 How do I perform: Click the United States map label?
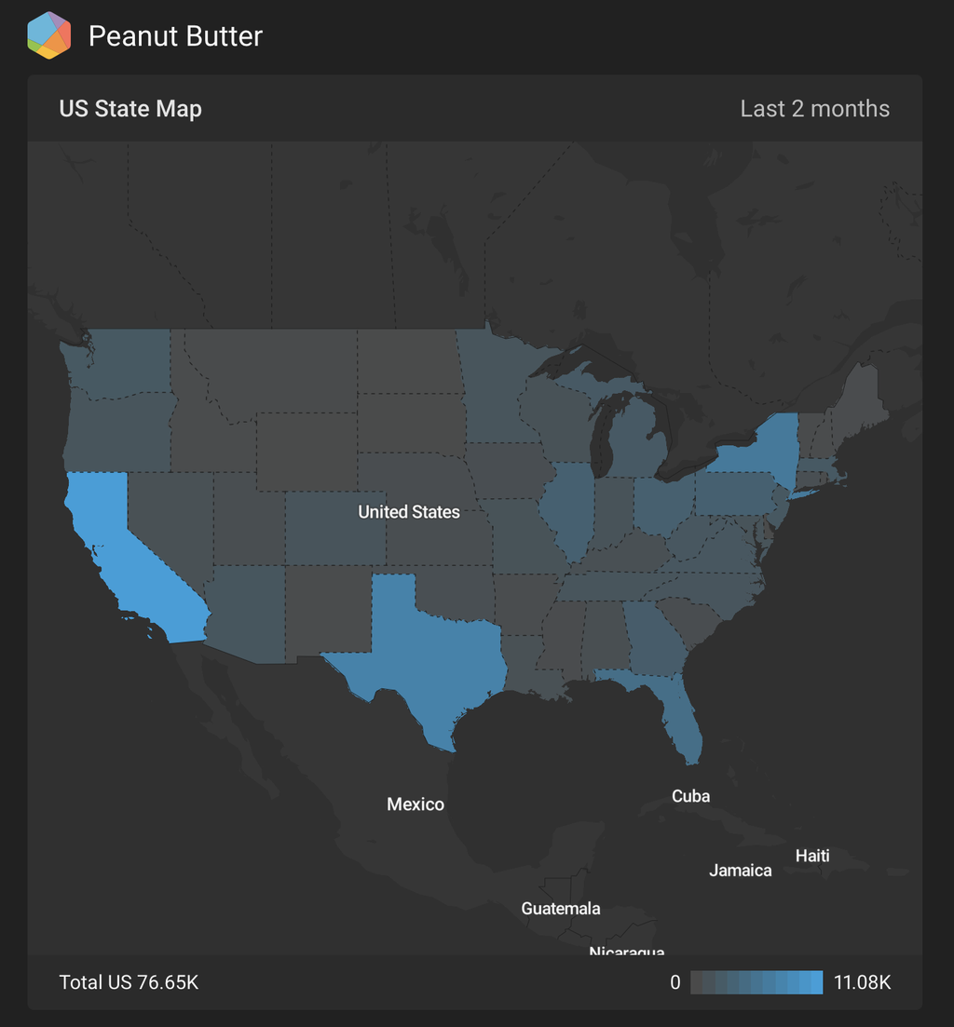tap(409, 512)
